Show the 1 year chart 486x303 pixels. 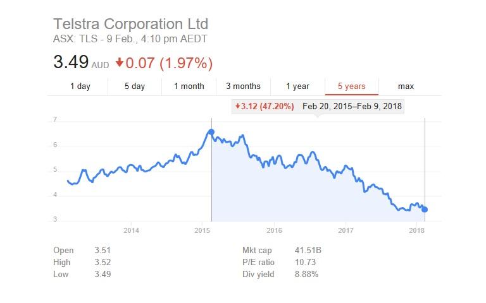pyautogui.click(x=297, y=86)
